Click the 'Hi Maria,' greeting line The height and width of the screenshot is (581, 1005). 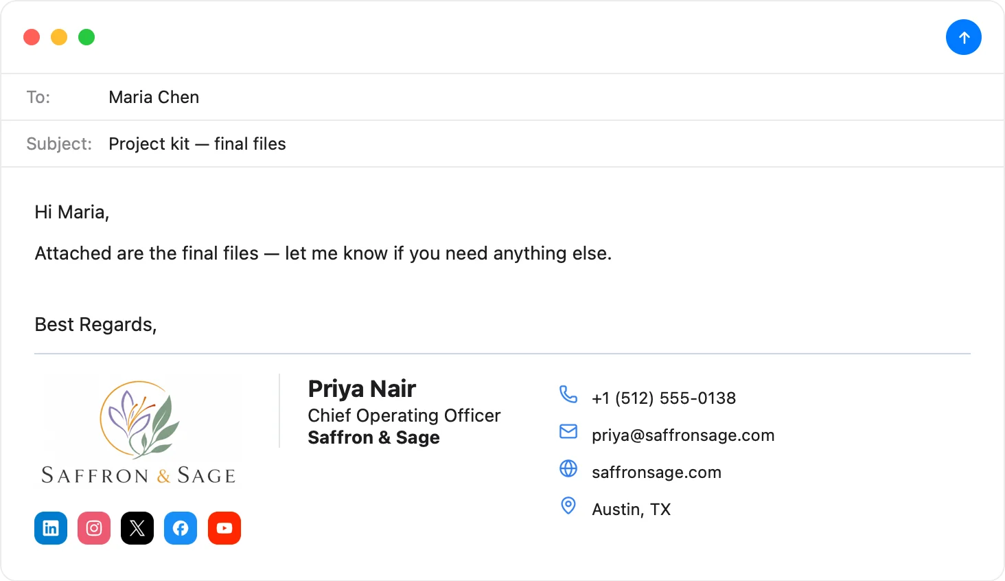coord(72,212)
